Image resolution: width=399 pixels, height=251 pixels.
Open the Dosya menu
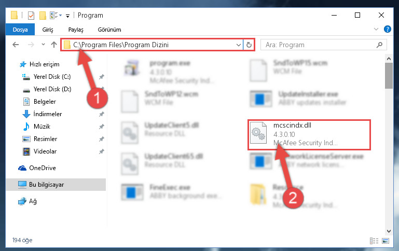pos(20,30)
